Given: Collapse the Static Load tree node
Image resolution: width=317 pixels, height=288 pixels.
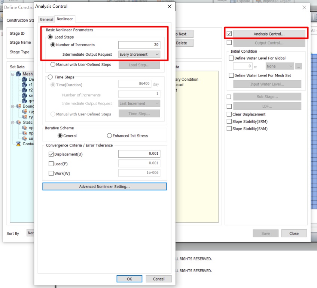Looking at the screenshot, I should pyautogui.click(x=13, y=122).
